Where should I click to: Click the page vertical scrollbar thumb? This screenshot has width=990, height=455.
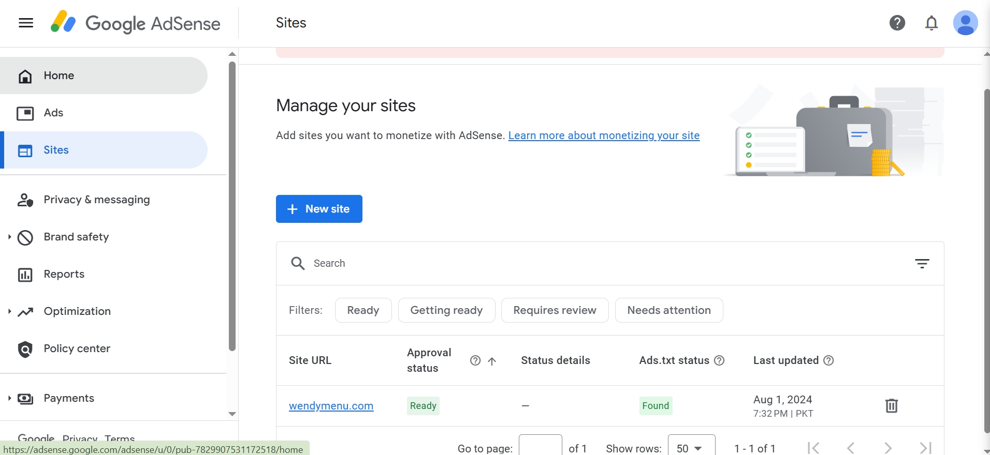987,261
